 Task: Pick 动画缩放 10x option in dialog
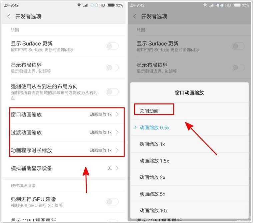(x=189, y=210)
